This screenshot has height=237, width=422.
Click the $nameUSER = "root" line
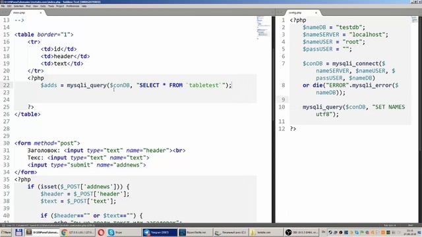coord(334,41)
